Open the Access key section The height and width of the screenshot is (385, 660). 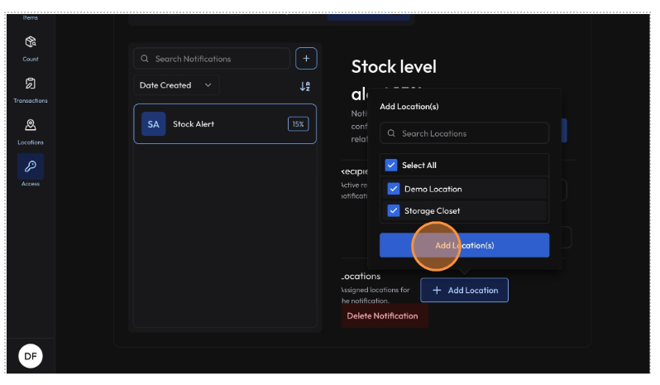[x=31, y=171]
